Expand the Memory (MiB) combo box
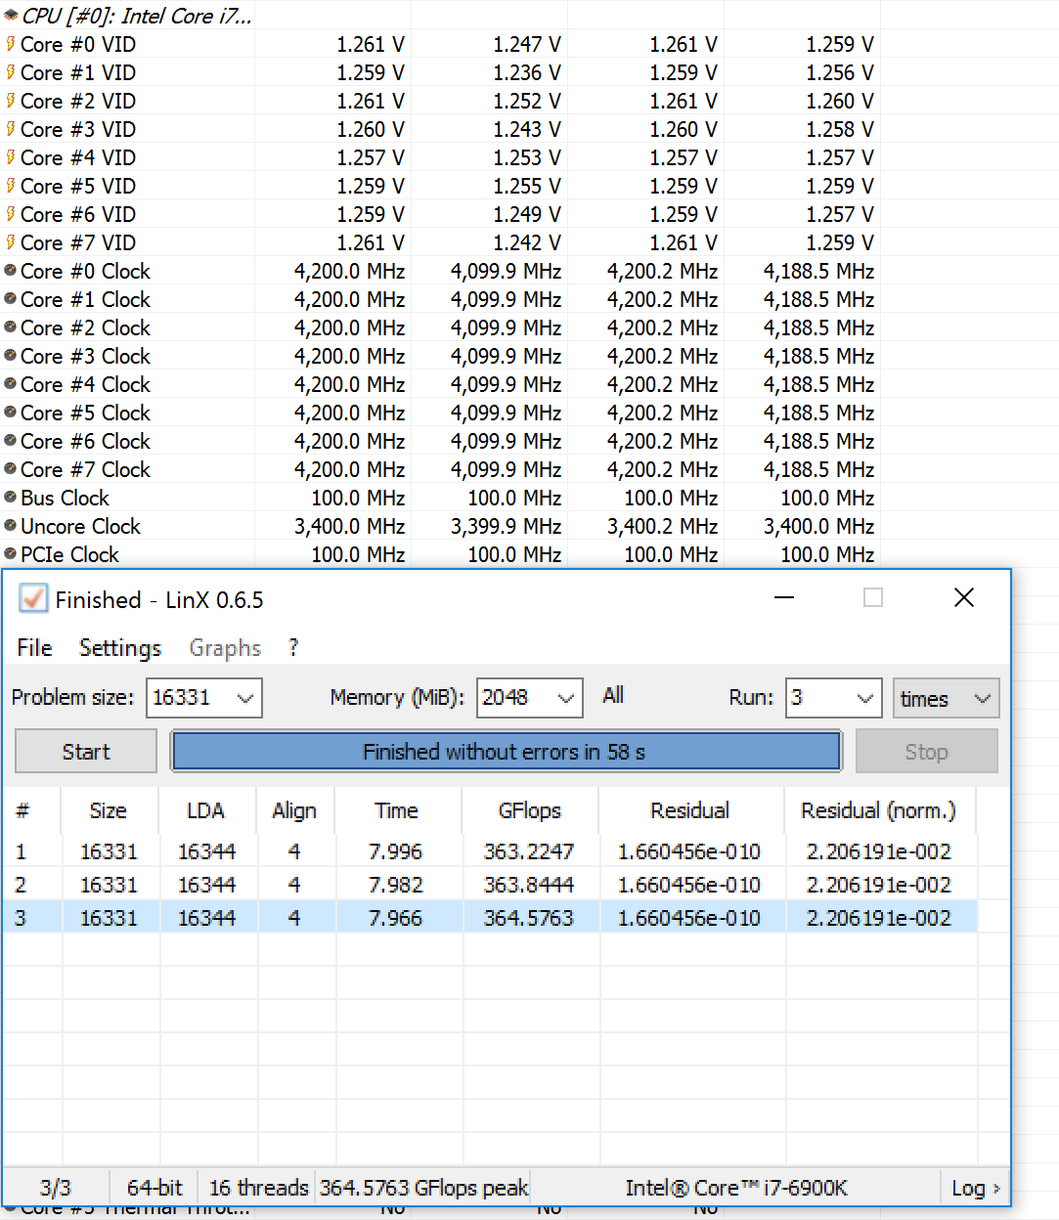Screen dimensions: 1059x1220 tap(565, 698)
